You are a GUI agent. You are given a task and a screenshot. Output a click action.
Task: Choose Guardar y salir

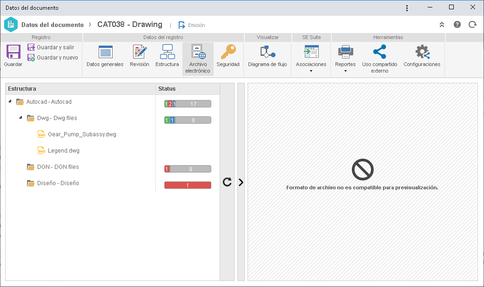[51, 47]
